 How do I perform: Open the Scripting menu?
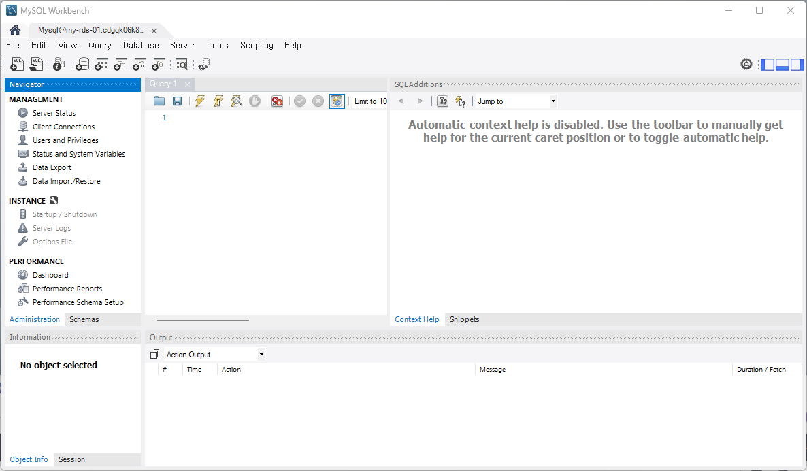[x=257, y=46]
